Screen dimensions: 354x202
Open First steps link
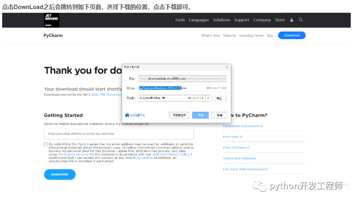tap(233, 137)
